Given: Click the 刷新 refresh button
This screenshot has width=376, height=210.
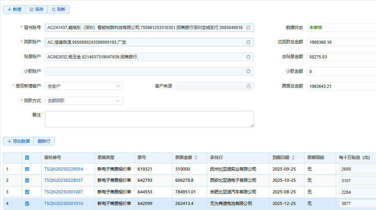Looking at the screenshot, I should [58, 9].
